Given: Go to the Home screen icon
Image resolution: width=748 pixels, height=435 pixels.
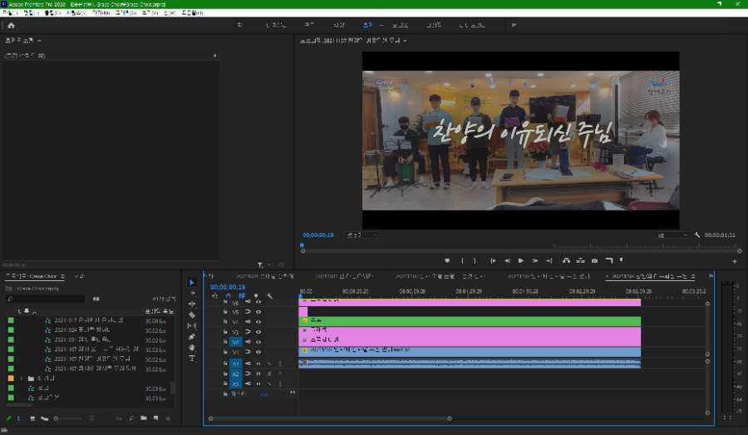Looking at the screenshot, I should click(11, 25).
